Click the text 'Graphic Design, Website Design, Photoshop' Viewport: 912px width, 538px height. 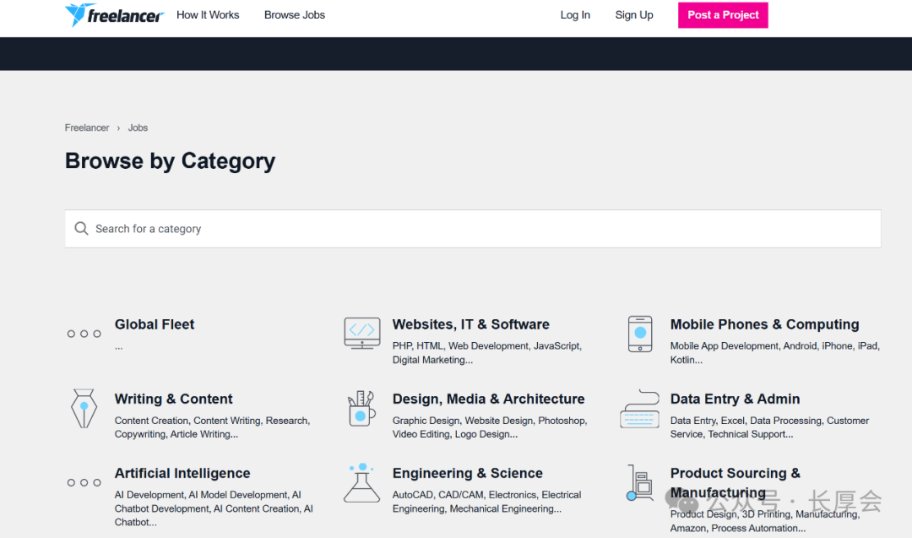tap(489, 421)
